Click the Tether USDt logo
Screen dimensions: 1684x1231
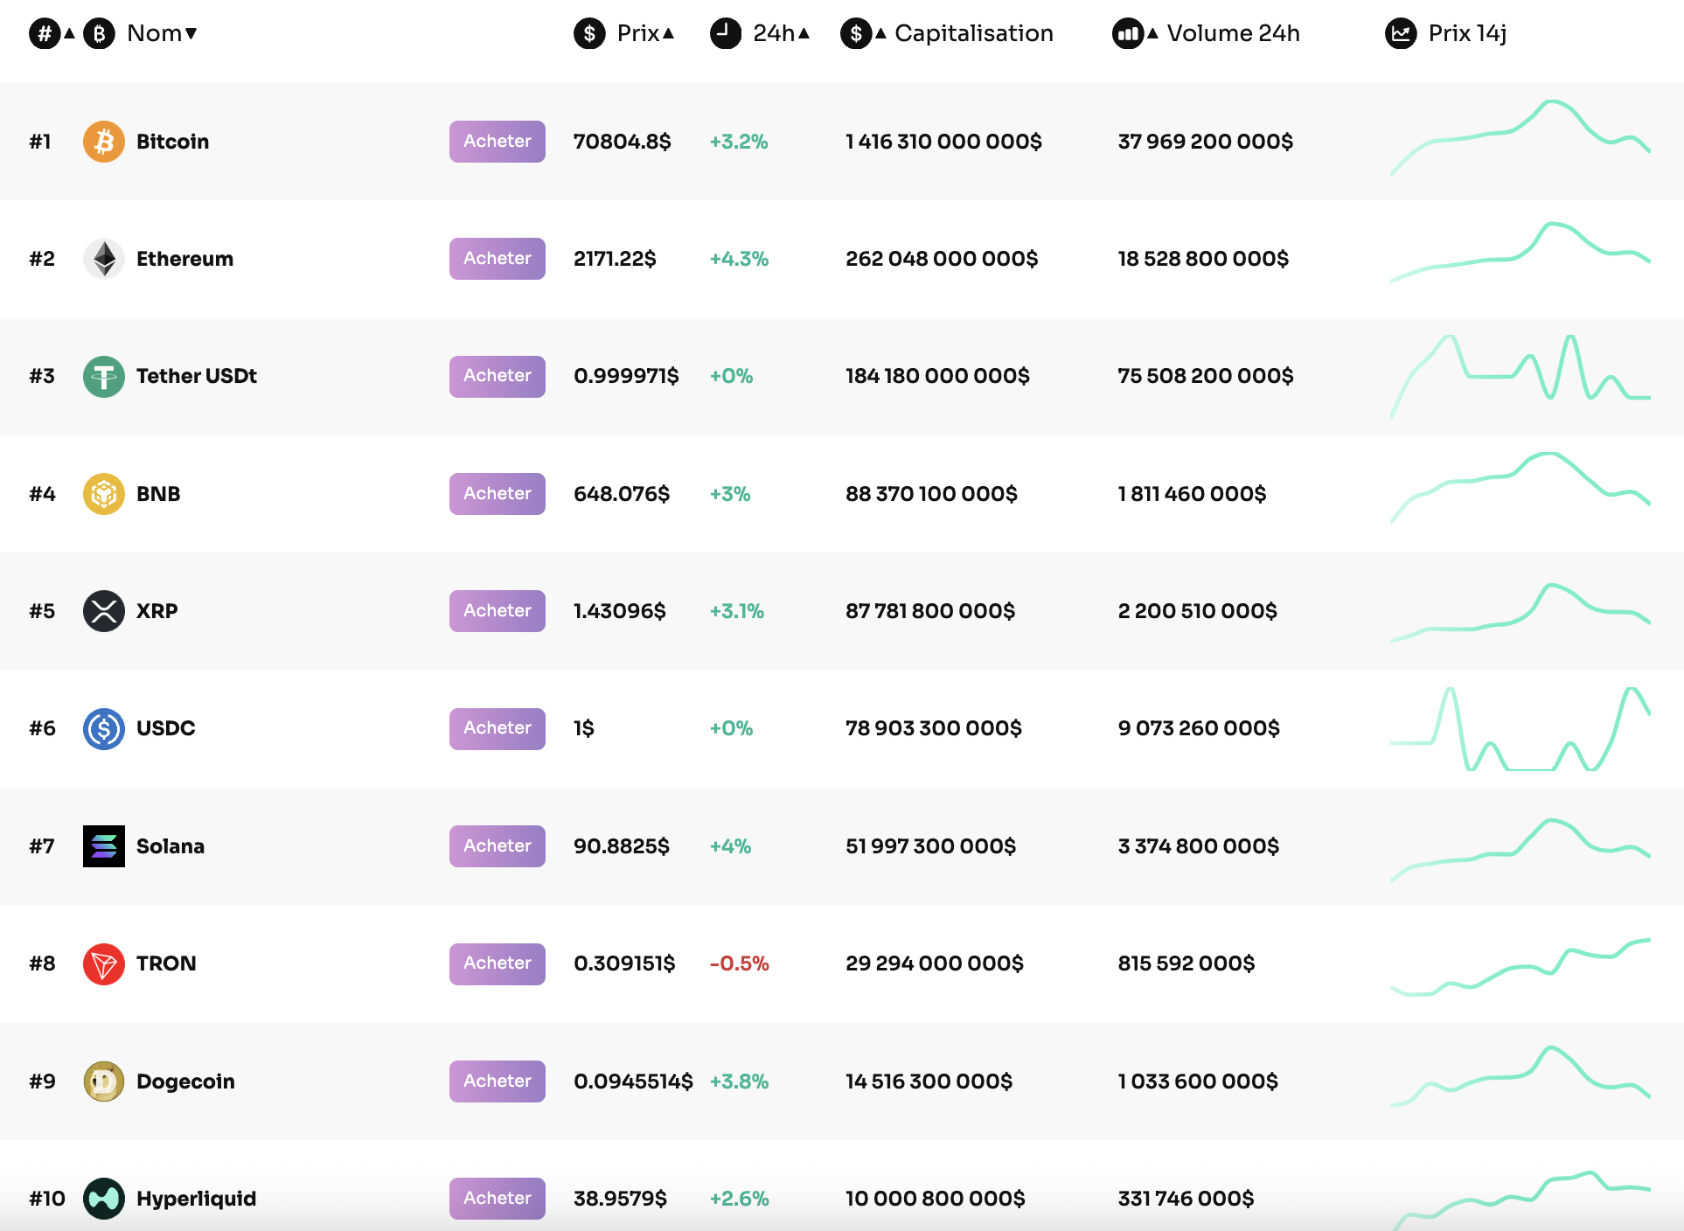point(103,376)
